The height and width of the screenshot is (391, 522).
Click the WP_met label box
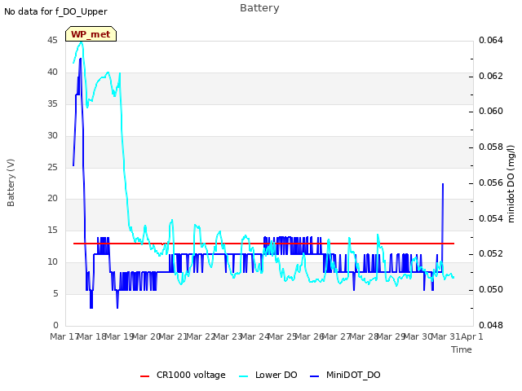[x=91, y=34]
